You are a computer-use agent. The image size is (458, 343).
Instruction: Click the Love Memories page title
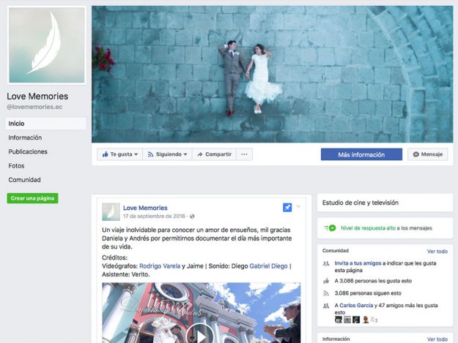[37, 96]
